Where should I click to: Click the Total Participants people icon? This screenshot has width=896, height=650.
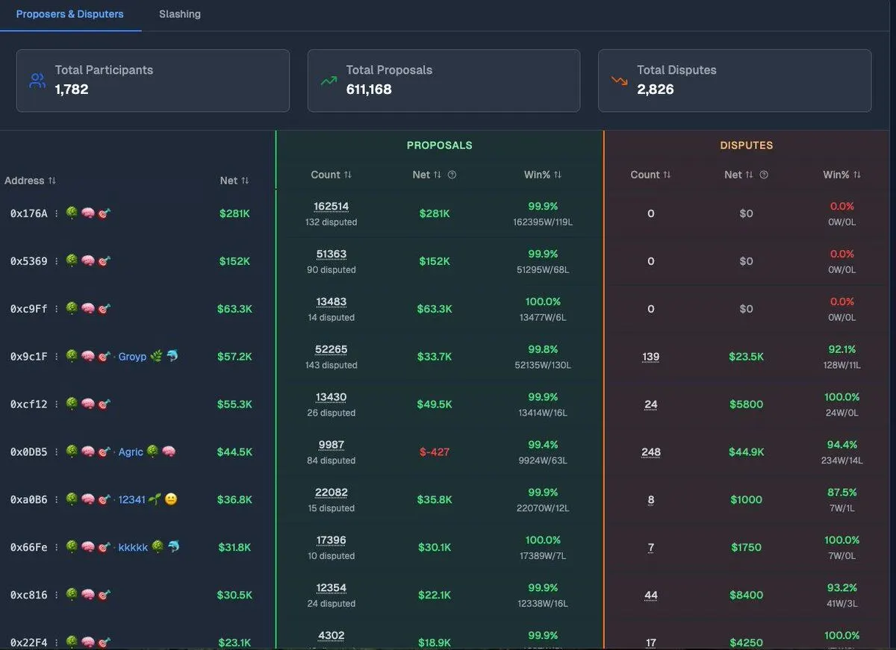pyautogui.click(x=37, y=81)
